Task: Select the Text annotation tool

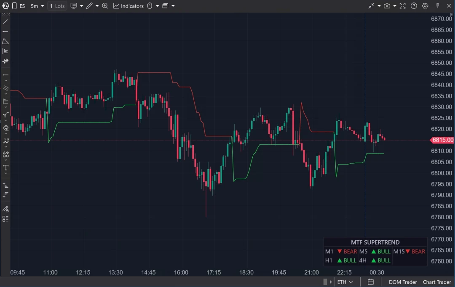Action: [5, 167]
